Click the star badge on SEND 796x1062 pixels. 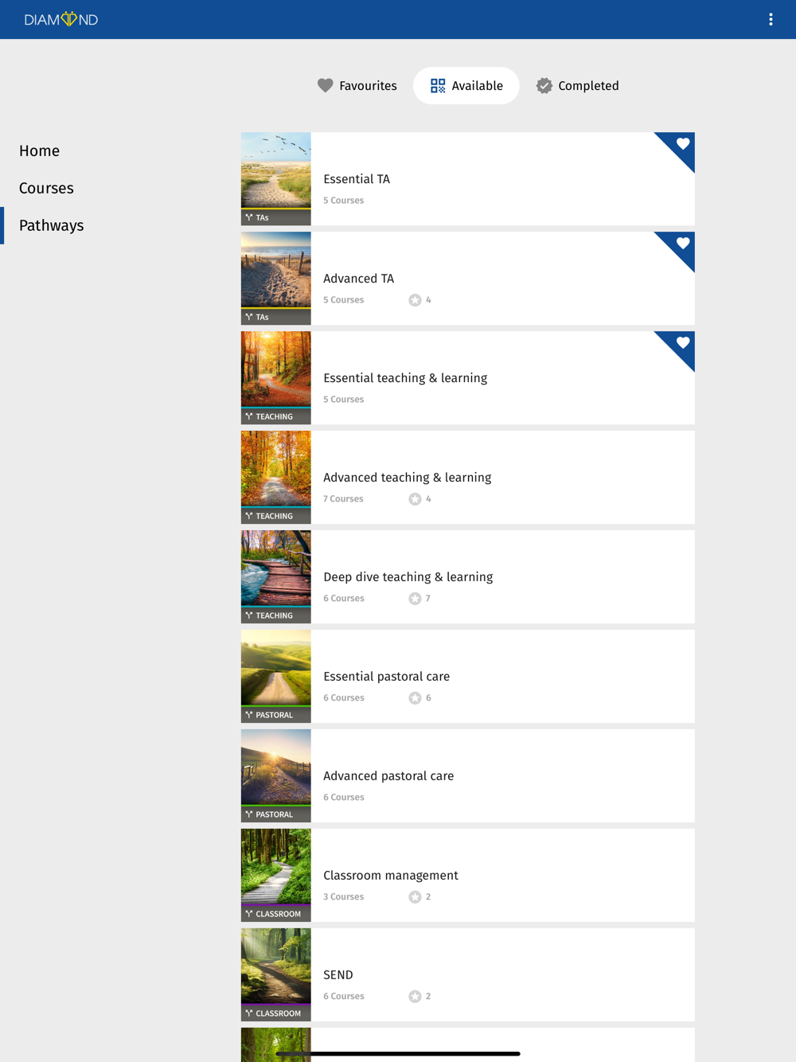point(415,997)
